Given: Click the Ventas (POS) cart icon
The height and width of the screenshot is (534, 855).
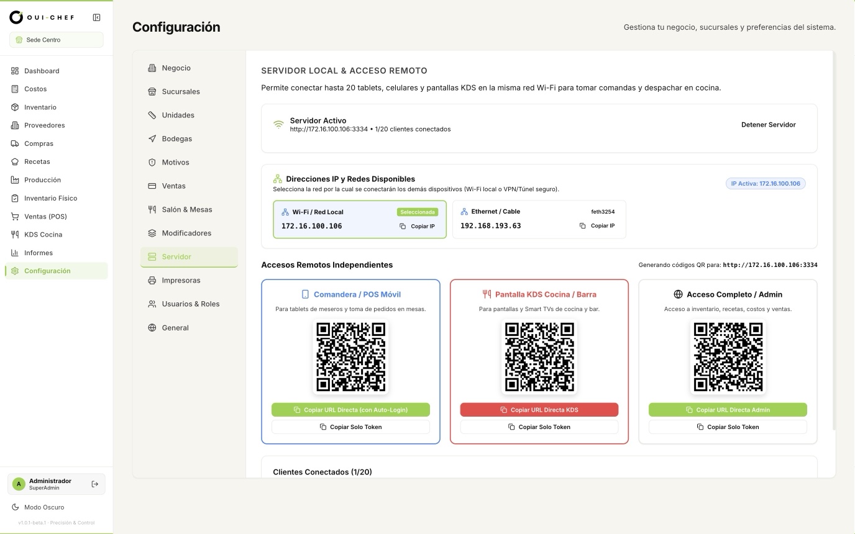Looking at the screenshot, I should point(16,217).
